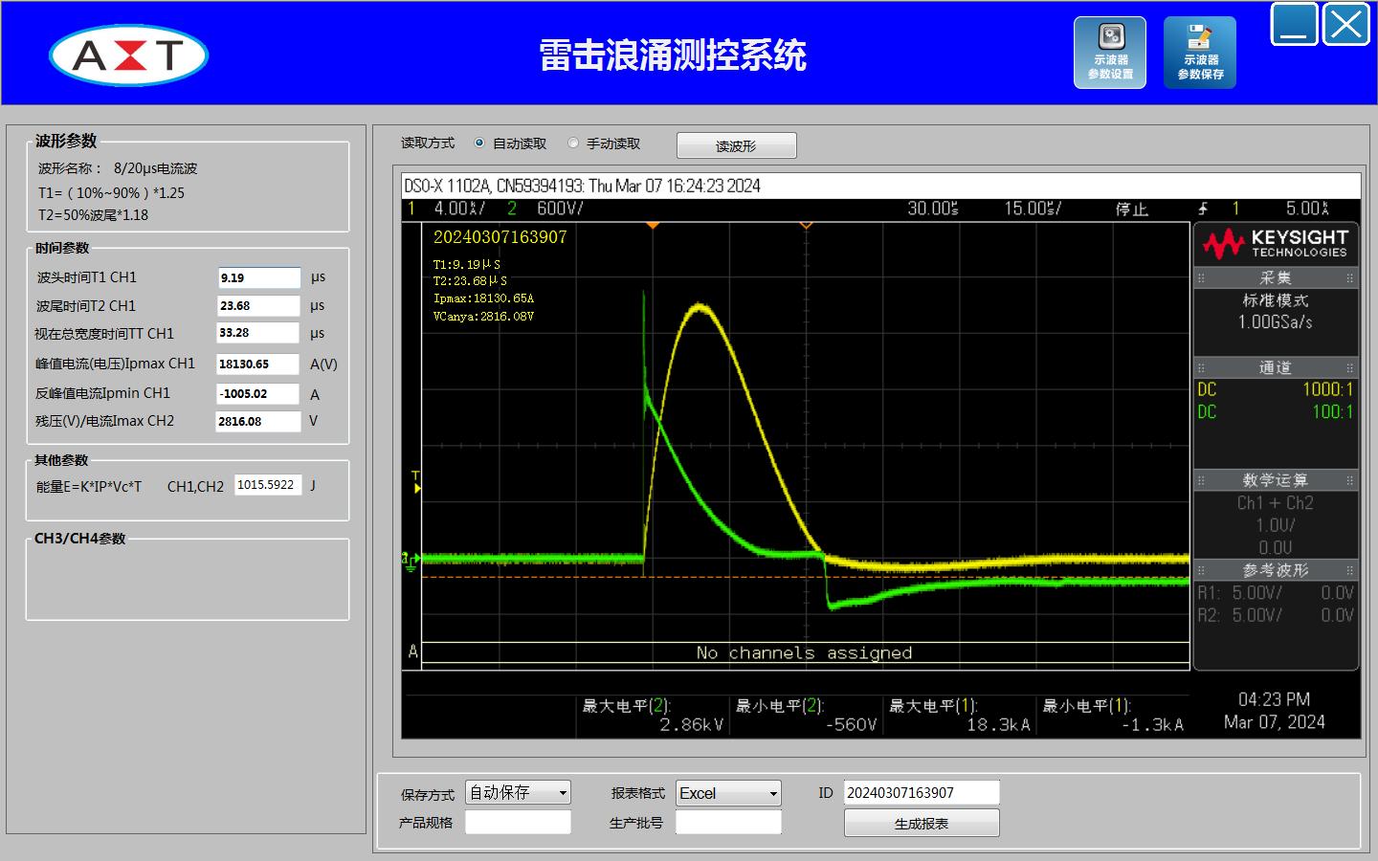Click the peak current Ipmax value field

tap(258, 364)
